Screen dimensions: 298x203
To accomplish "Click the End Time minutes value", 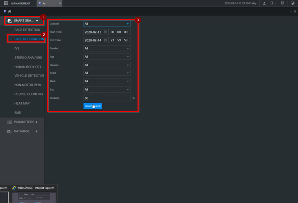I will [x=119, y=40].
